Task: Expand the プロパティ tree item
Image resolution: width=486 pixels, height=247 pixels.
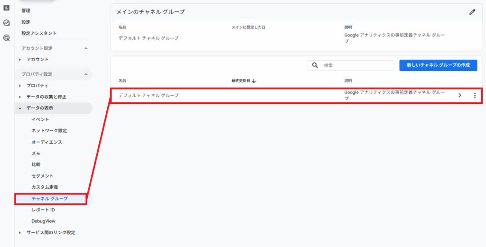Action: 20,85
